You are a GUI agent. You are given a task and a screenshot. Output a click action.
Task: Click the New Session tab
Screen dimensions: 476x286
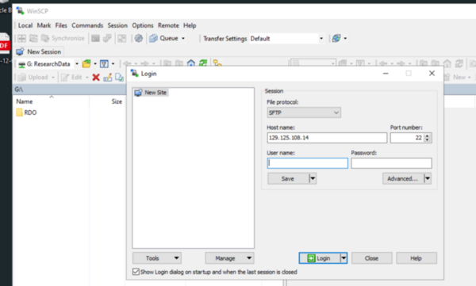pyautogui.click(x=39, y=51)
